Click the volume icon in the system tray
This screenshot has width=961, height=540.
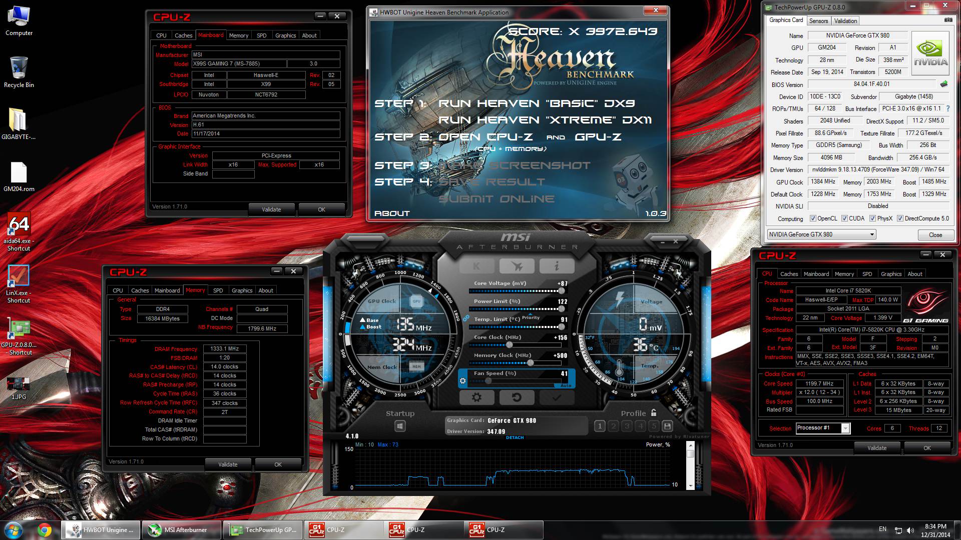pos(910,530)
